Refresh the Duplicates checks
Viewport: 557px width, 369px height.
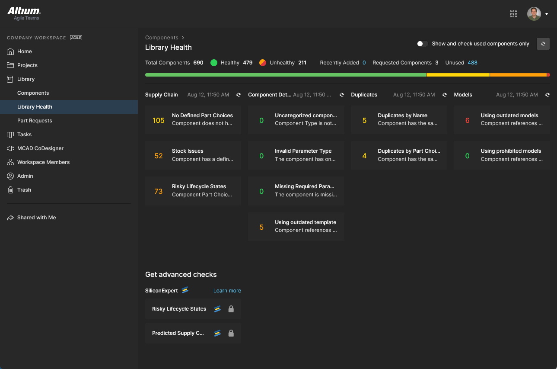click(x=444, y=95)
